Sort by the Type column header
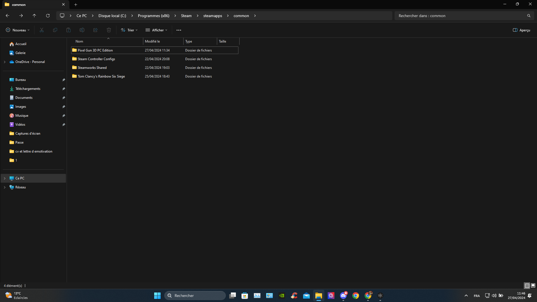This screenshot has width=537, height=302. [189, 41]
